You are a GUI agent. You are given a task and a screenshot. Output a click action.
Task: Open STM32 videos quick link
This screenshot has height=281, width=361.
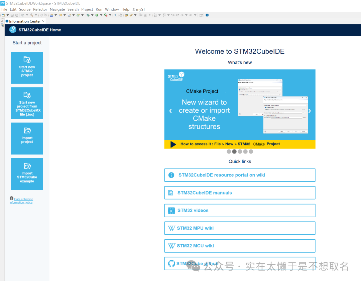coord(240,210)
